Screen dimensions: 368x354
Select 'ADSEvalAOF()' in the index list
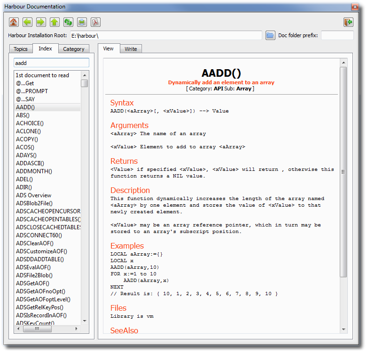[47, 267]
